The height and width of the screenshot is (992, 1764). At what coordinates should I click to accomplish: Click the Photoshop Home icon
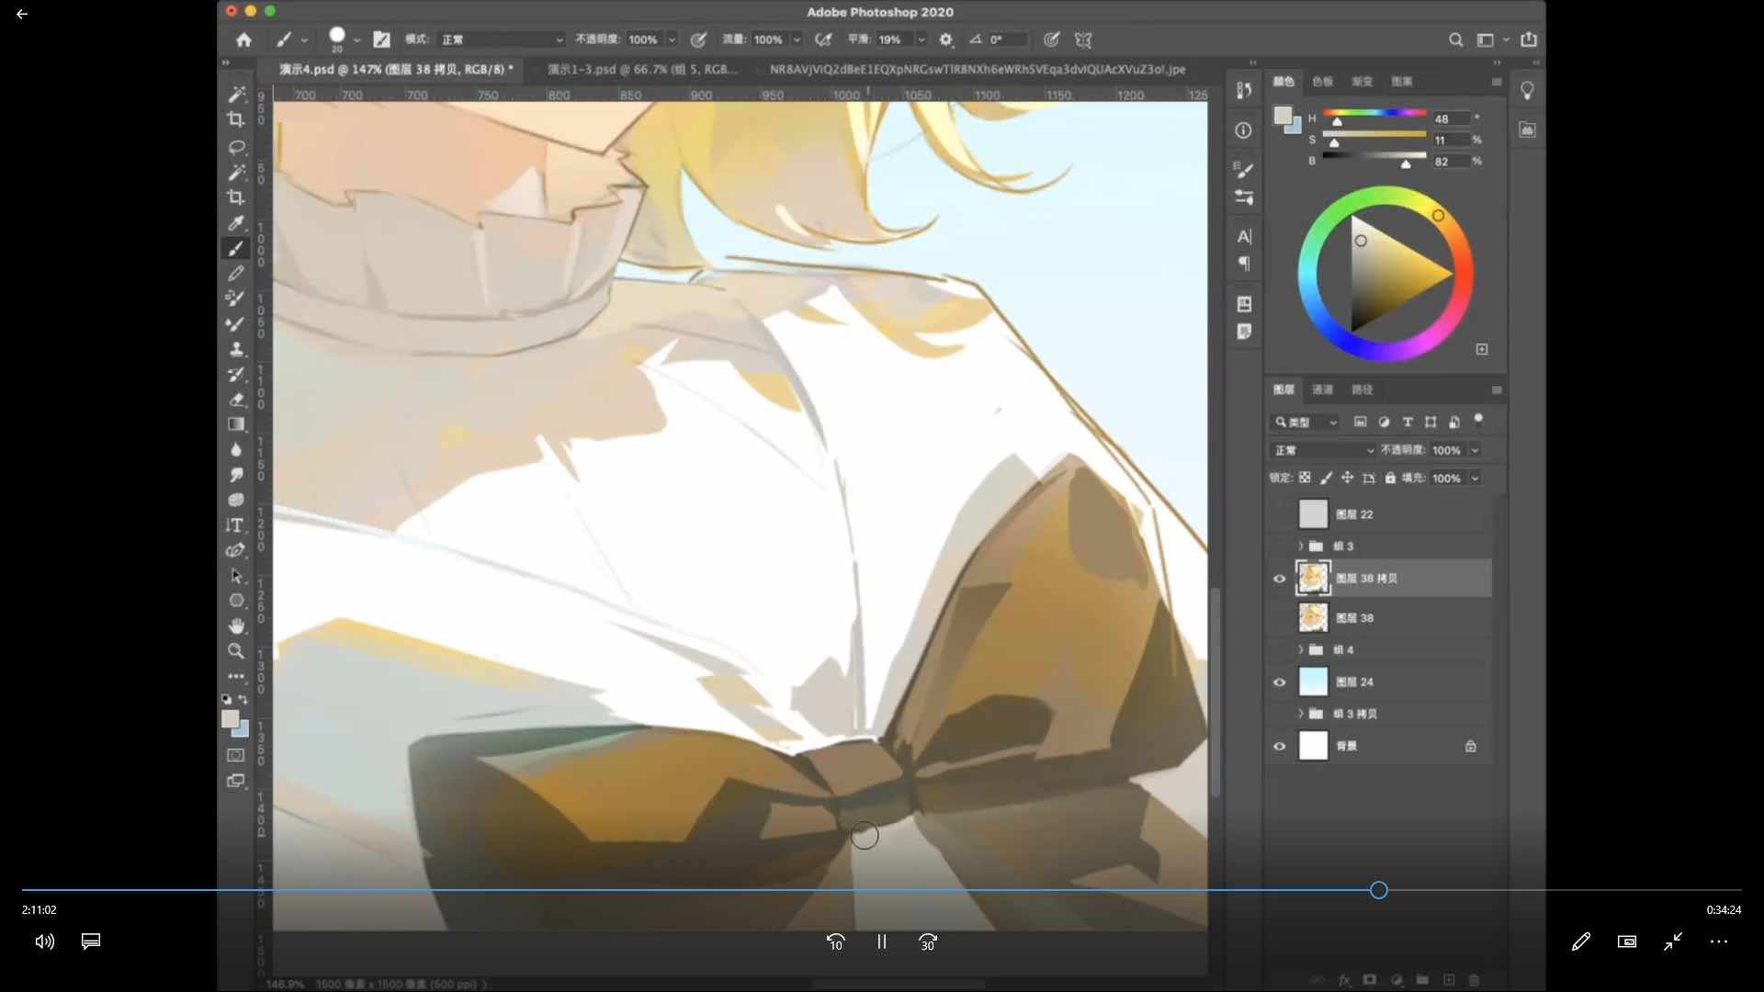click(x=243, y=39)
